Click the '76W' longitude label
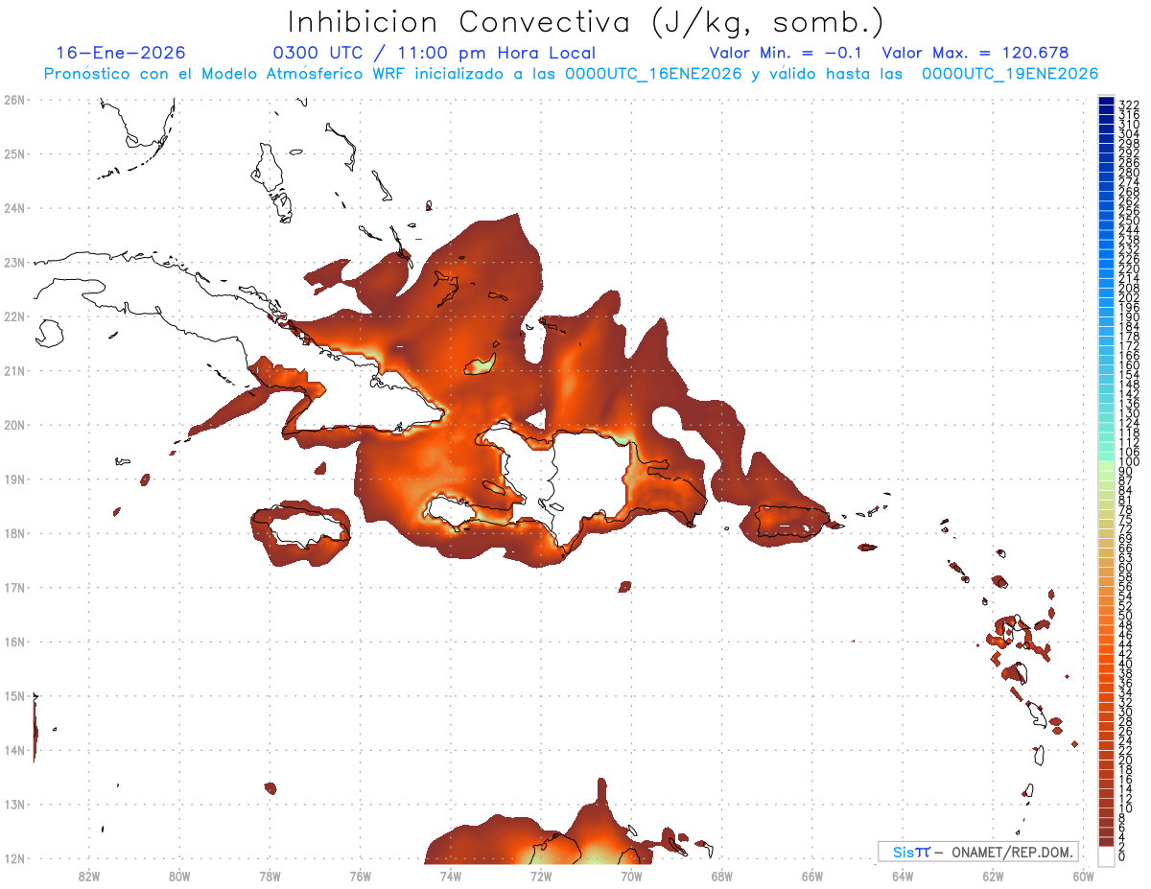 tap(360, 876)
